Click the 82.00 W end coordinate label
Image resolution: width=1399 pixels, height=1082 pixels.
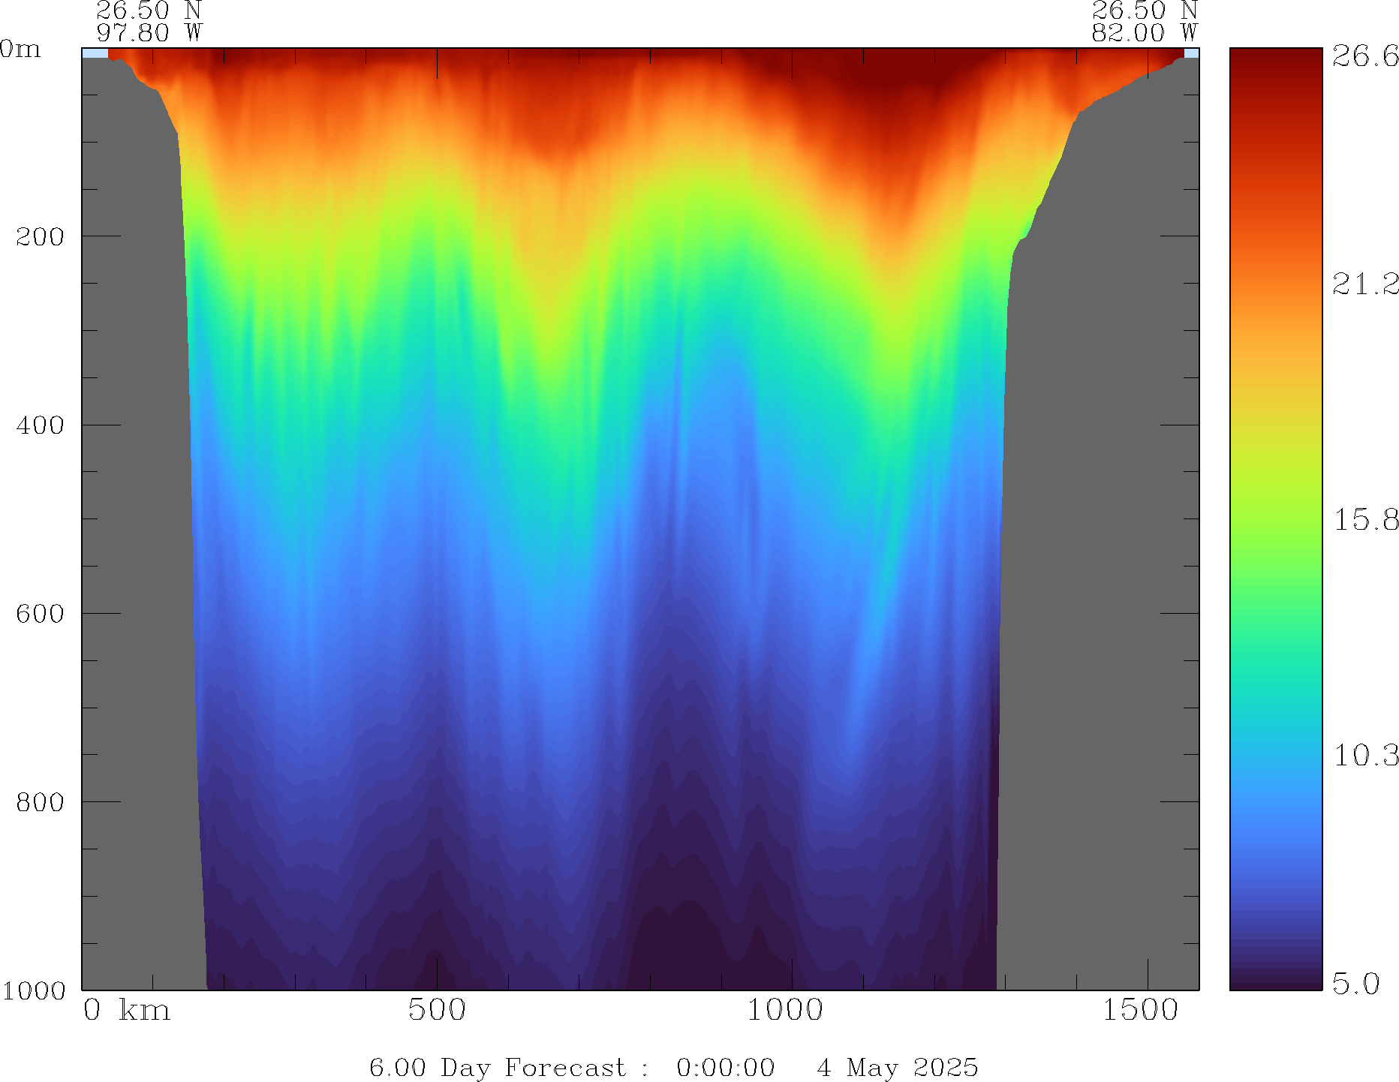tap(1145, 33)
